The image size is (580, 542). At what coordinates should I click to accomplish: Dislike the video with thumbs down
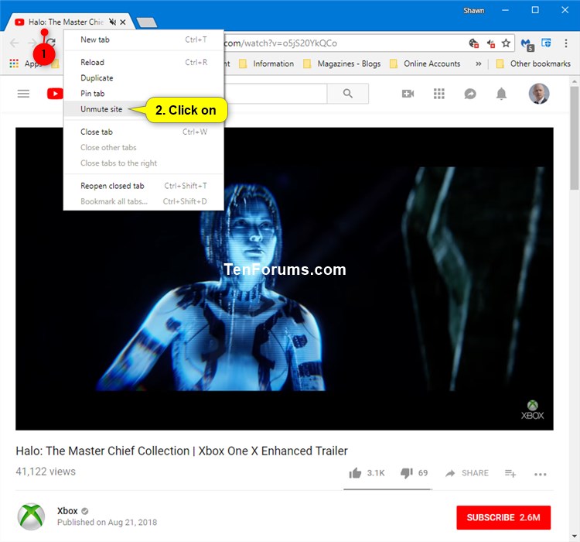click(407, 473)
